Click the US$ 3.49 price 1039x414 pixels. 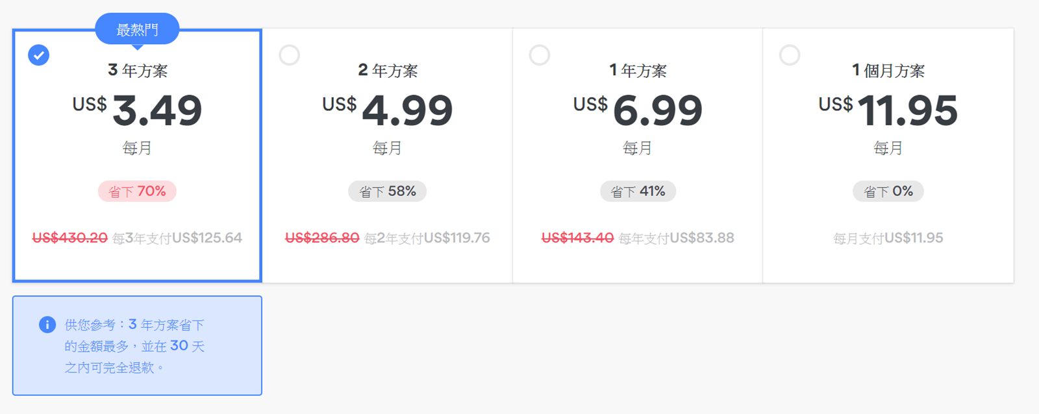coord(138,110)
